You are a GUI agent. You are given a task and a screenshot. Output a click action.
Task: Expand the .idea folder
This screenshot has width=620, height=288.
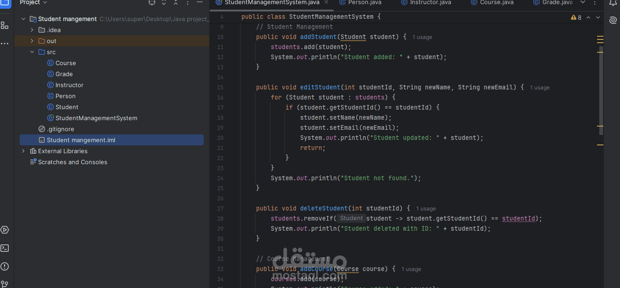[x=32, y=30]
